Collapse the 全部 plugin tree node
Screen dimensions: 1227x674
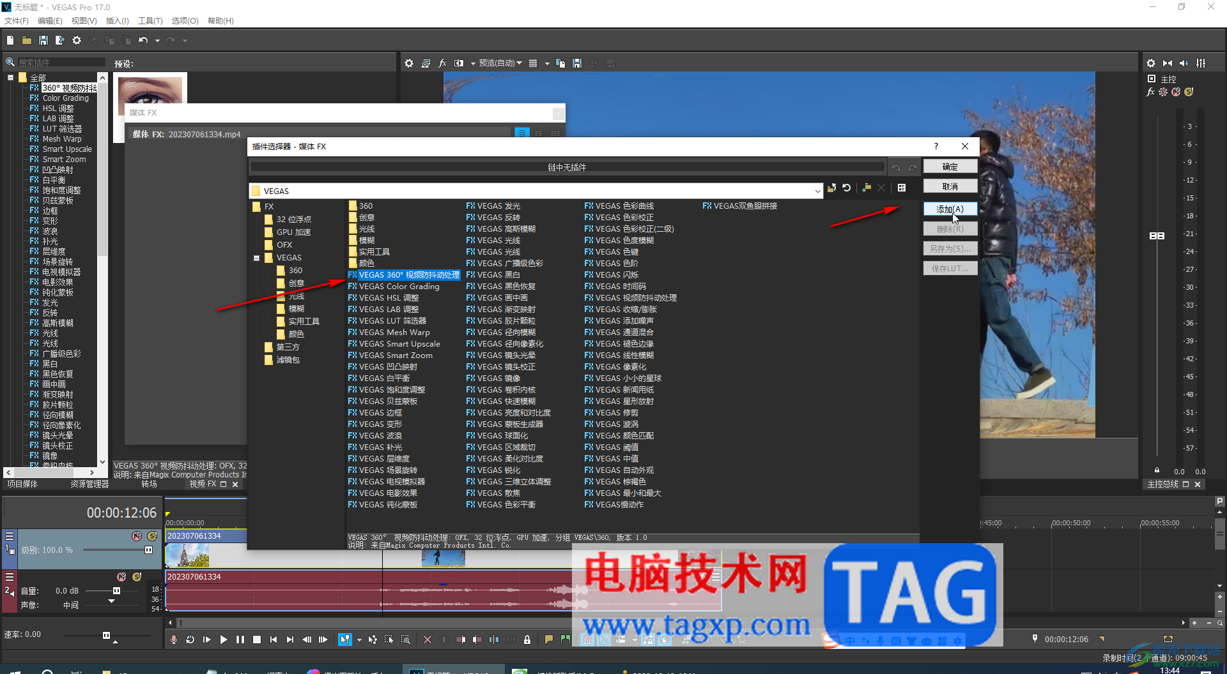pos(11,78)
